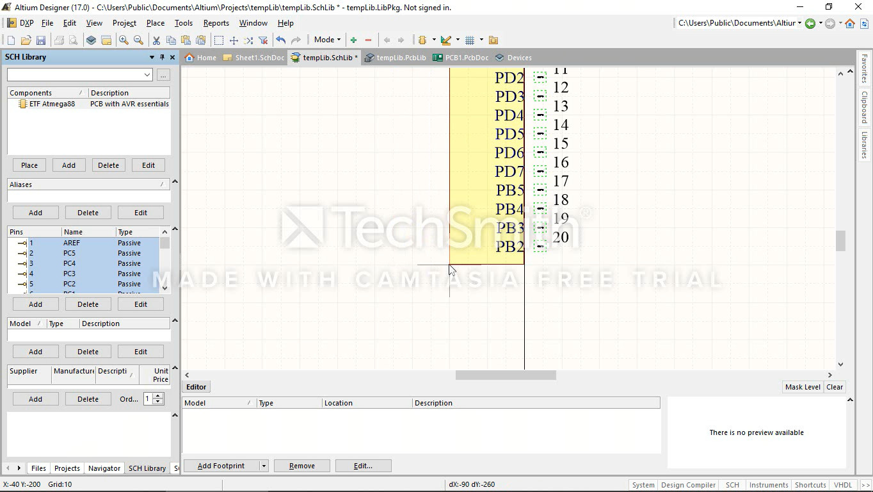Screen dimensions: 873x492
Task: Open the grid settings toolbar icon
Action: [470, 40]
